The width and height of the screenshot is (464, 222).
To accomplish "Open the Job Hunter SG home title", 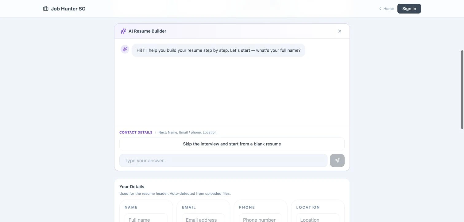I will (68, 9).
